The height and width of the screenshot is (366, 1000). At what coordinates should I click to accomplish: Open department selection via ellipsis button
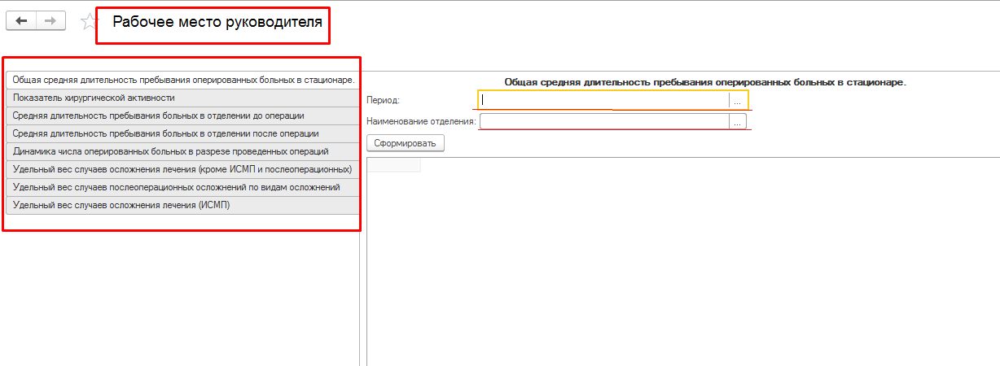(x=737, y=122)
